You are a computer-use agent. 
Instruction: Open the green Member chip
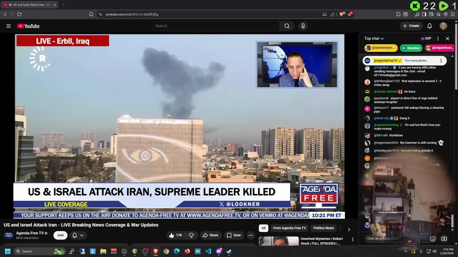pos(411,48)
